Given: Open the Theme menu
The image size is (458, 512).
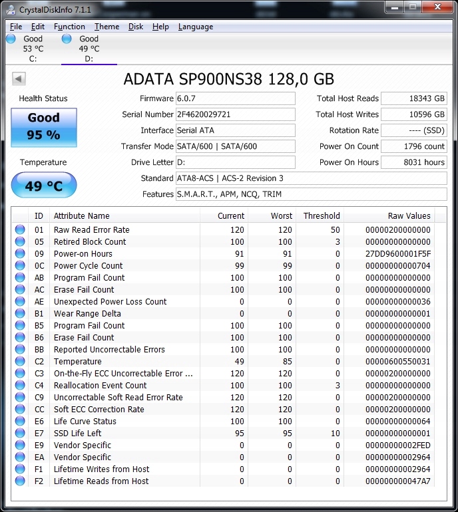Looking at the screenshot, I should [107, 27].
